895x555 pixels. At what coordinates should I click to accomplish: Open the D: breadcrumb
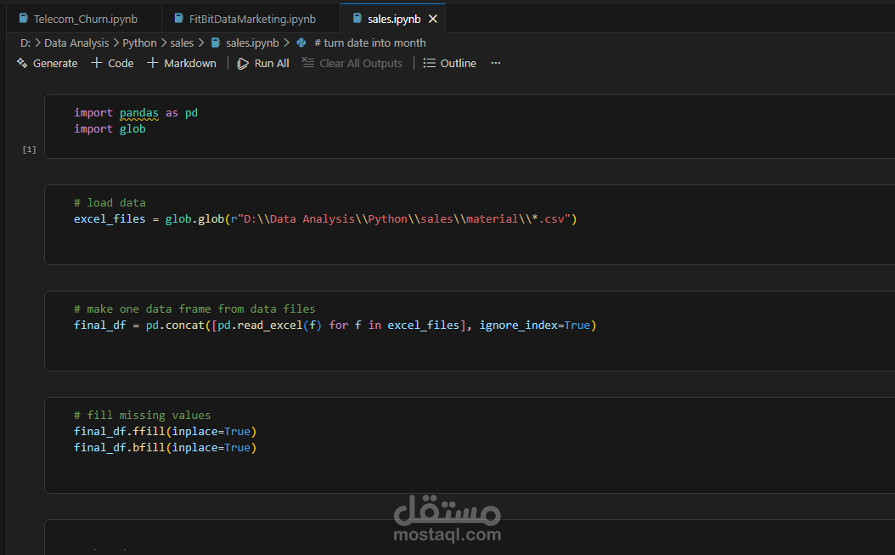[x=25, y=42]
